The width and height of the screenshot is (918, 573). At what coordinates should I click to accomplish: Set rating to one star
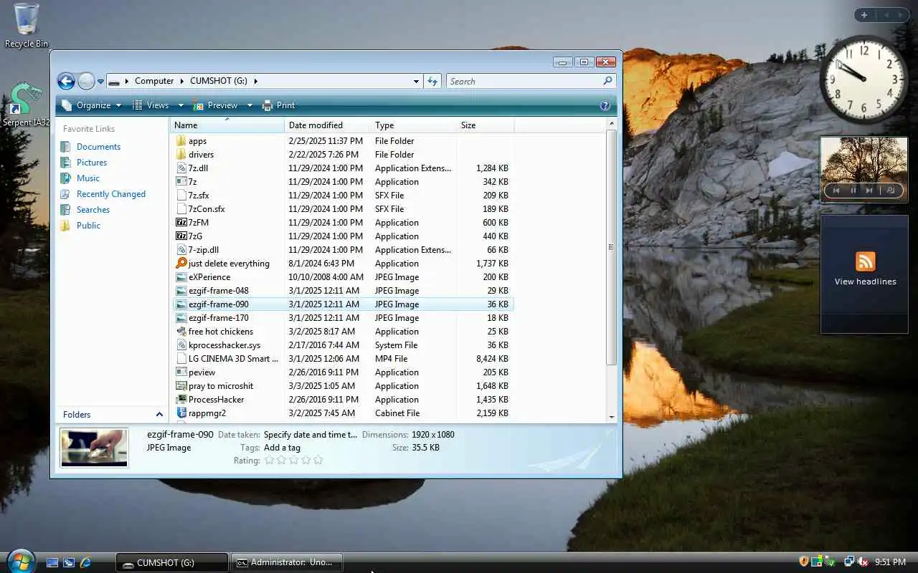pyautogui.click(x=270, y=461)
